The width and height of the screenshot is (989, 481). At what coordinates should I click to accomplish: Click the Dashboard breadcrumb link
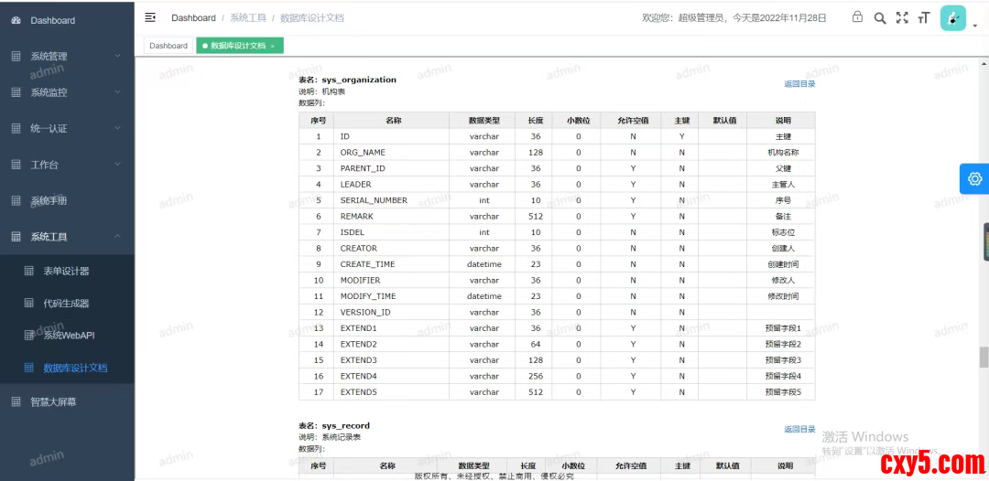(x=193, y=17)
